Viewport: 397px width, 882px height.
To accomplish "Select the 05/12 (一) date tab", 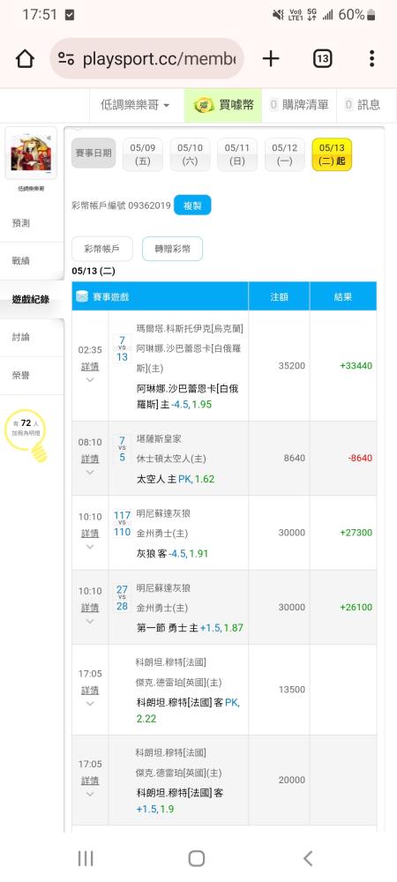I will [285, 154].
